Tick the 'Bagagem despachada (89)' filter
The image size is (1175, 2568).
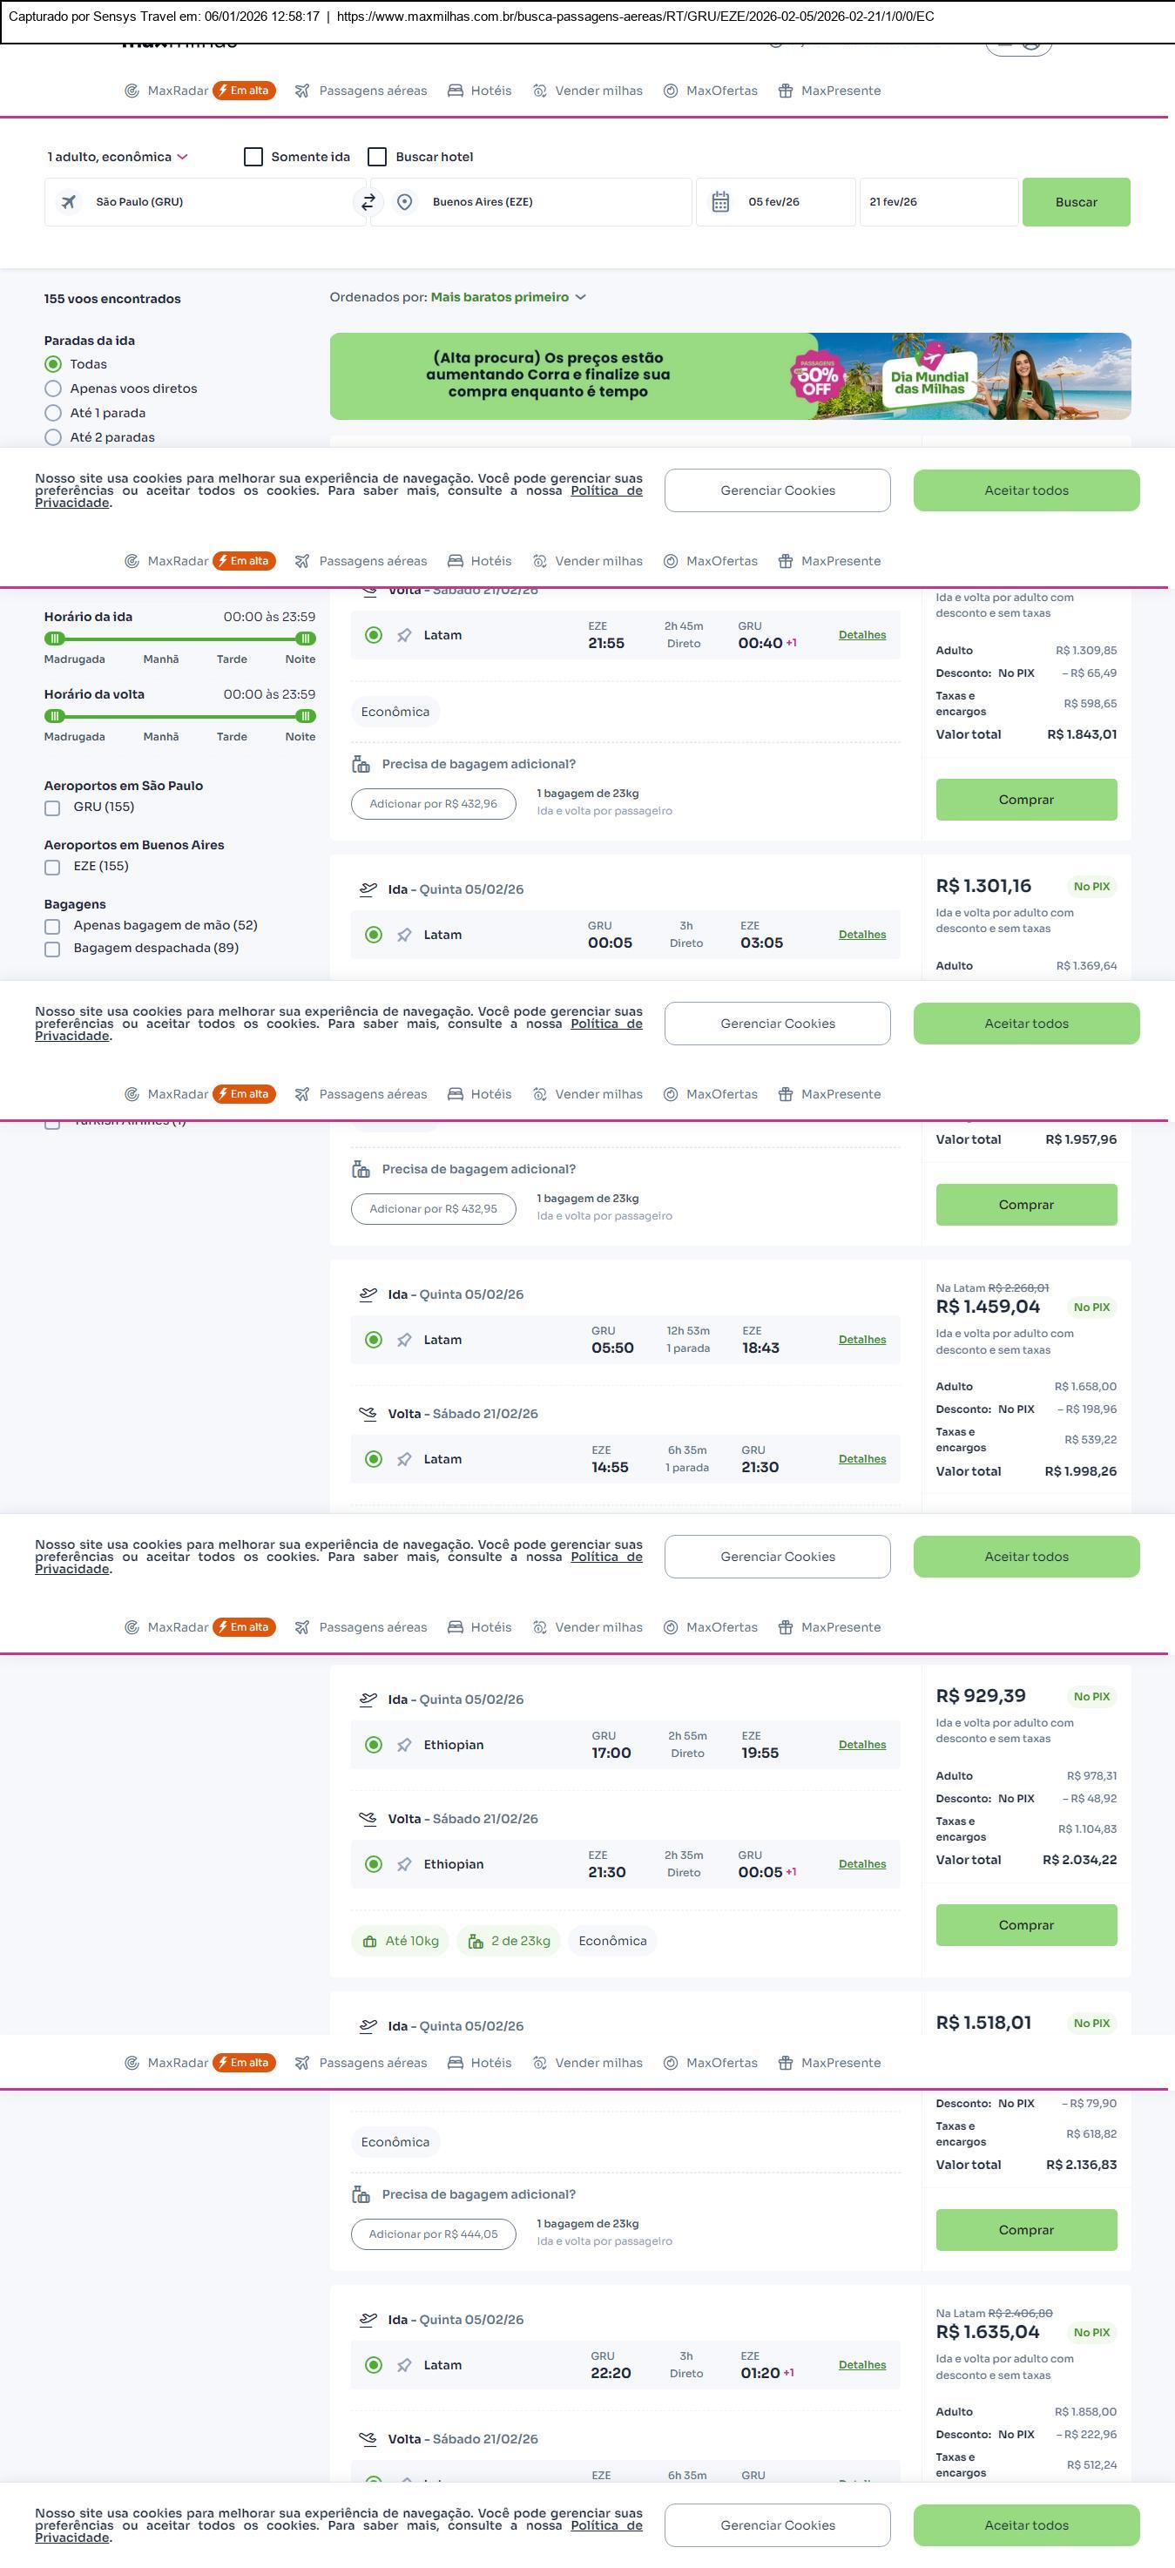[x=51, y=949]
